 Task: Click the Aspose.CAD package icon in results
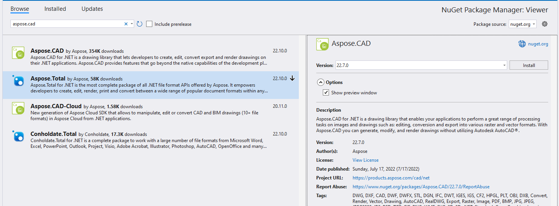18,53
